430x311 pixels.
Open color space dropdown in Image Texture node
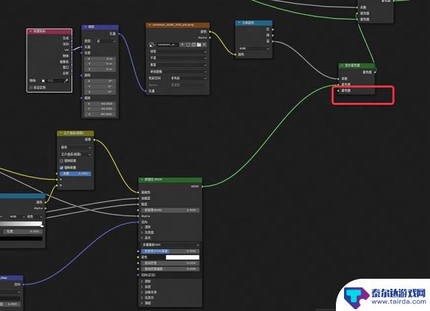188,79
